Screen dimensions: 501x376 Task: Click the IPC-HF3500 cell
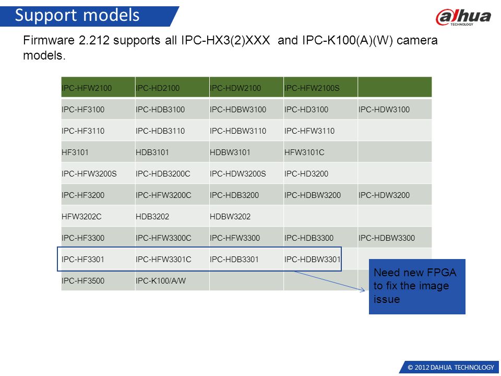98,281
